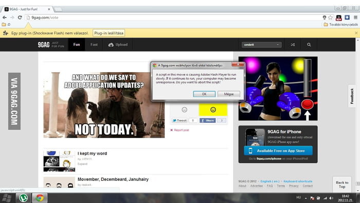Screen dimensions: 360x203
Task: Open search with the magnifier icon
Action: point(309,45)
